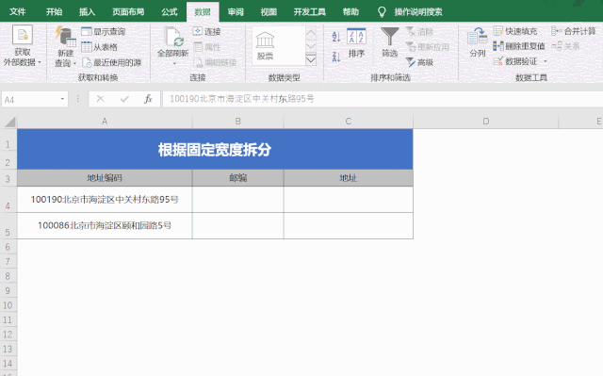
Task: Switch to the 视图 (View) tab
Action: point(269,12)
